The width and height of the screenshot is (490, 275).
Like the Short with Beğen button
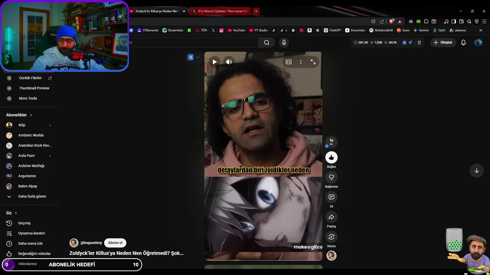pos(332,157)
